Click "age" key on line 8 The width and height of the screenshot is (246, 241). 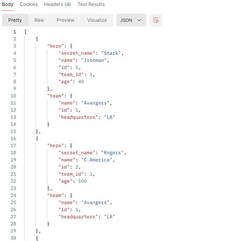pos(65,82)
